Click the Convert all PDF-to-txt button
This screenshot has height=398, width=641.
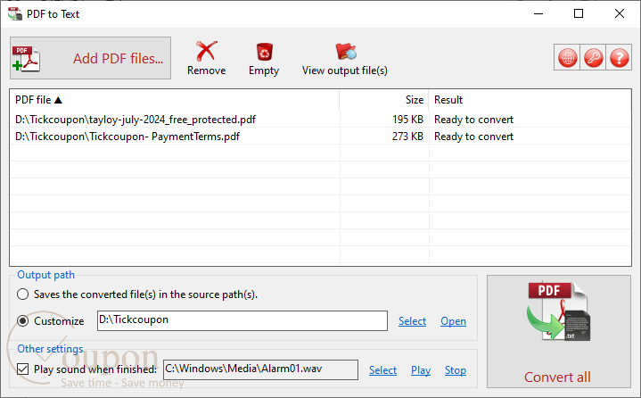(558, 331)
